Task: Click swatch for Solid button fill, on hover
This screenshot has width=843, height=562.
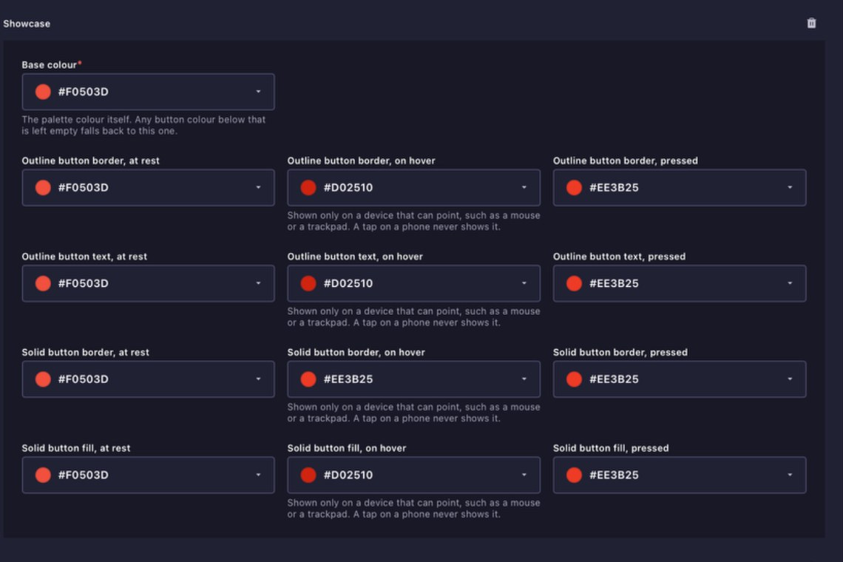Action: click(x=308, y=475)
